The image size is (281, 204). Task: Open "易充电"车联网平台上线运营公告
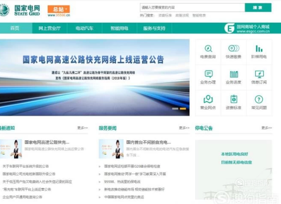(27, 189)
